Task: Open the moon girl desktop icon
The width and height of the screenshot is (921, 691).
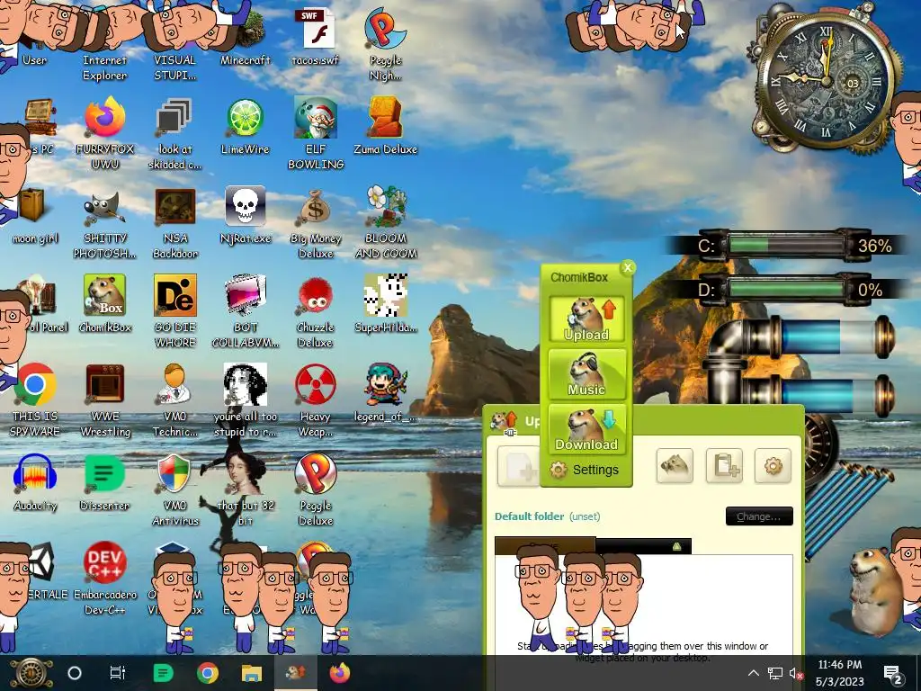Action: click(35, 214)
